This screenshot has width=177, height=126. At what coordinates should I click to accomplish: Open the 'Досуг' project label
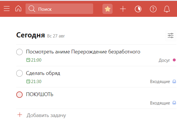(x=164, y=60)
